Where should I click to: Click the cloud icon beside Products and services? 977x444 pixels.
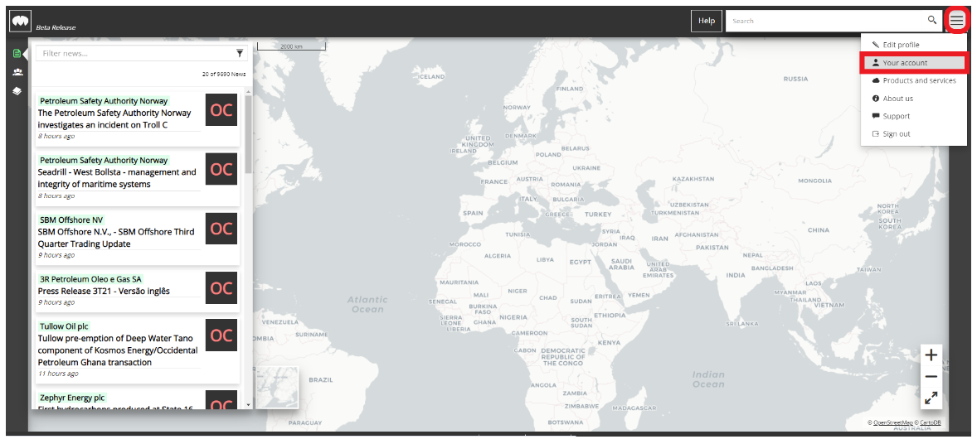pos(876,80)
